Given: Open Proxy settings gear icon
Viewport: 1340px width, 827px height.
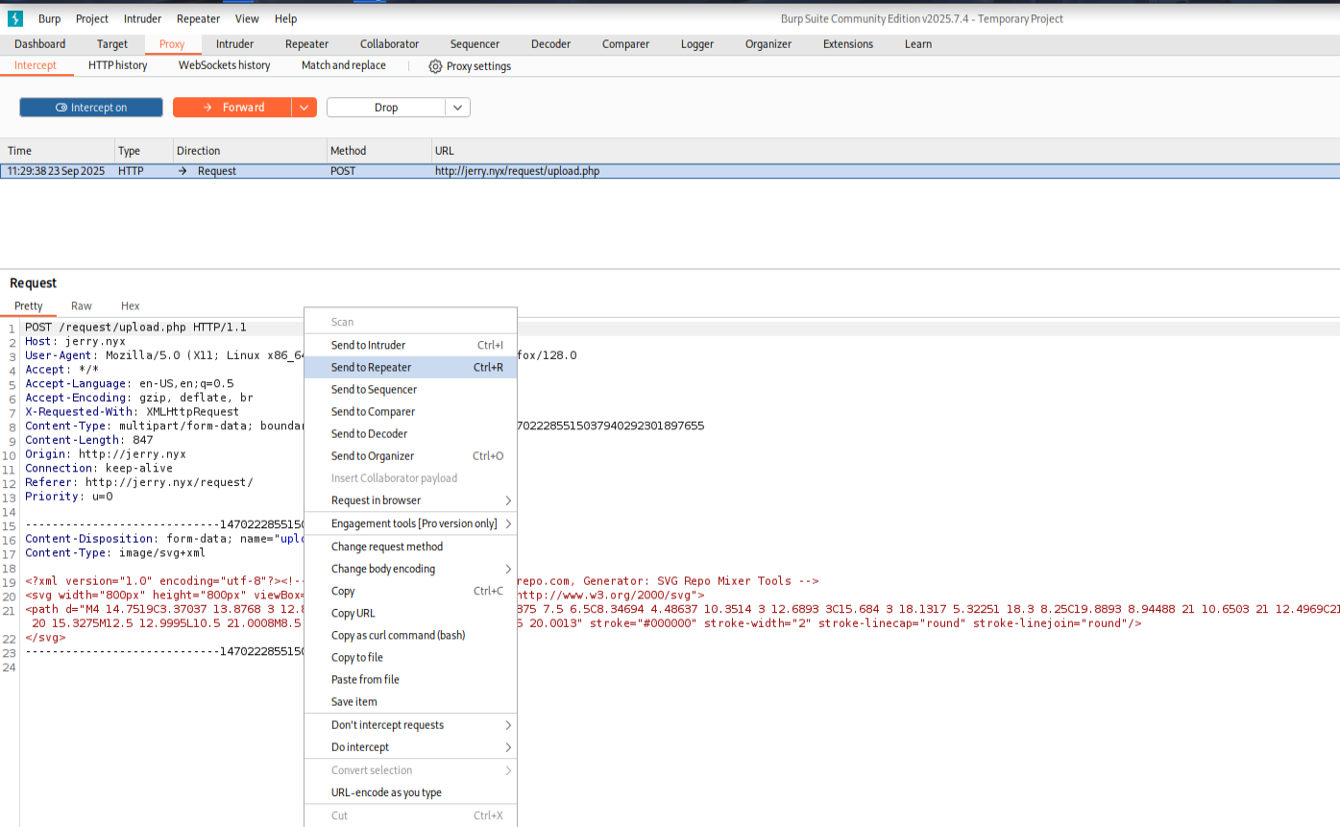Looking at the screenshot, I should pyautogui.click(x=435, y=66).
